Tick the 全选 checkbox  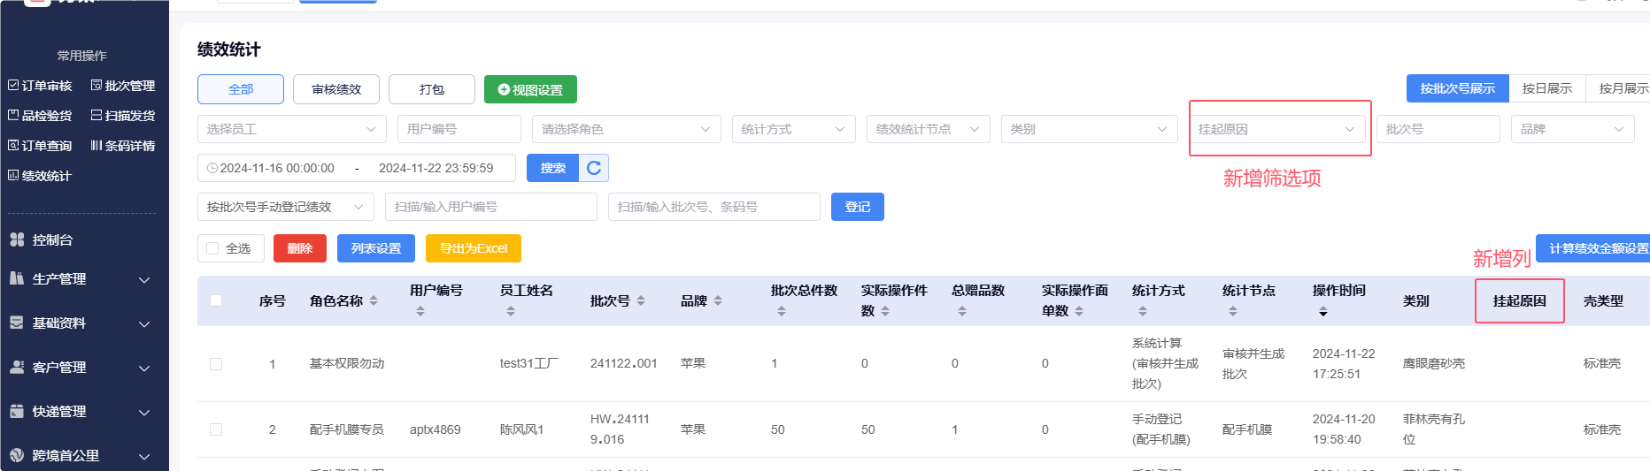point(212,248)
